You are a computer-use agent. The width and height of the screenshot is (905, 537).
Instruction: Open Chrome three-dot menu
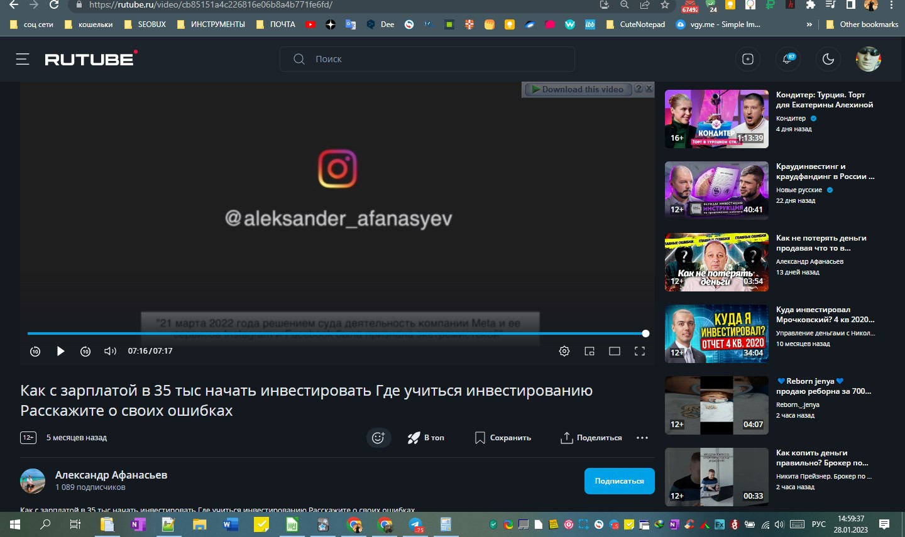pos(891,5)
